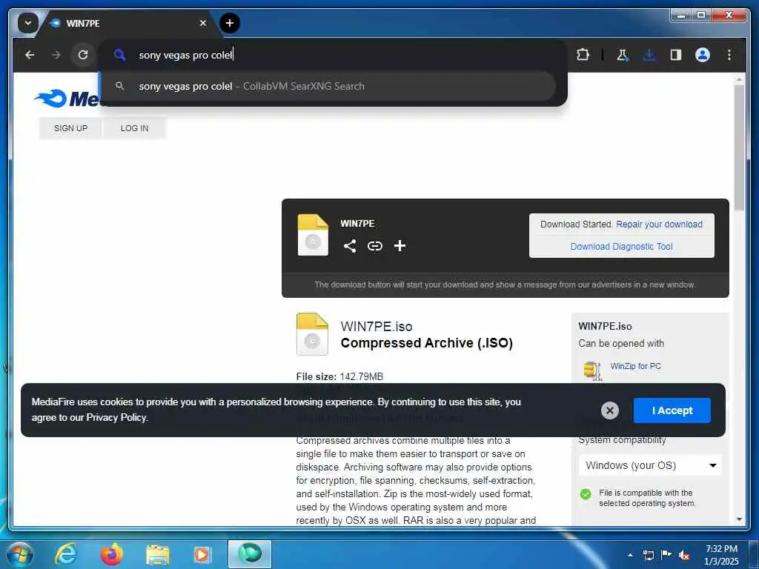Click the SIGN UP button
The width and height of the screenshot is (759, 569).
click(x=70, y=128)
